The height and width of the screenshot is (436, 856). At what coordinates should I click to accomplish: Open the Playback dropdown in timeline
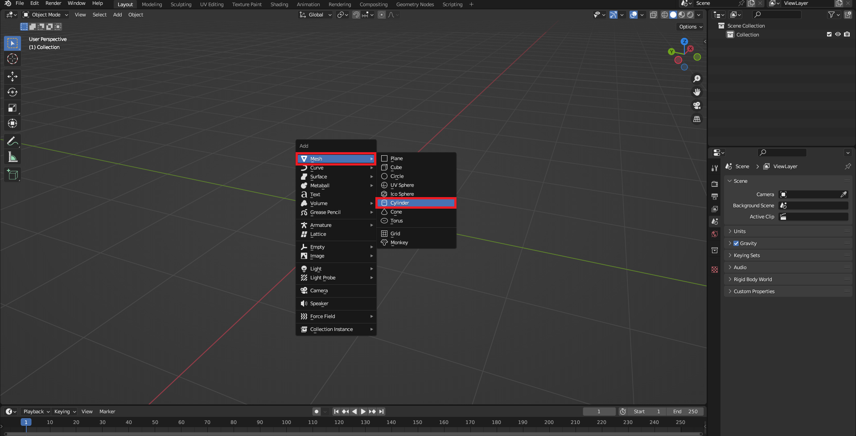pos(36,412)
